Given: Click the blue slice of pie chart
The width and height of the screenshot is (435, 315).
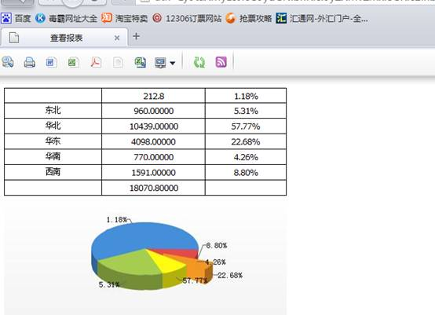Looking at the screenshot, I should click(139, 236).
